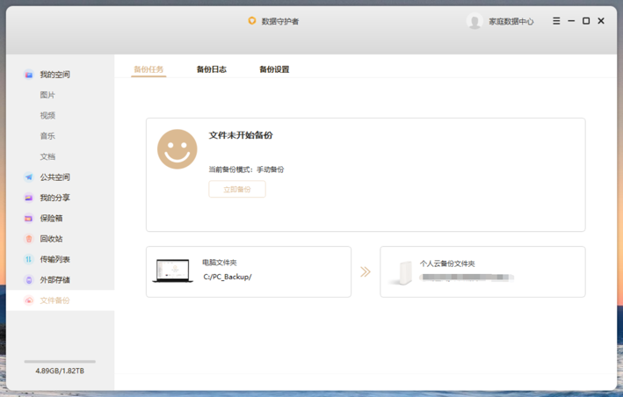
Task: Click the 外部存储 external storage icon
Action: (x=29, y=280)
